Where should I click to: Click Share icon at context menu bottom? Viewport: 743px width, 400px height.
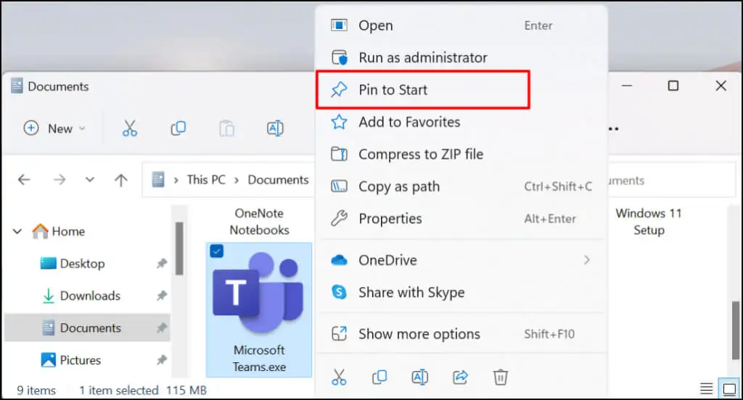pos(460,378)
